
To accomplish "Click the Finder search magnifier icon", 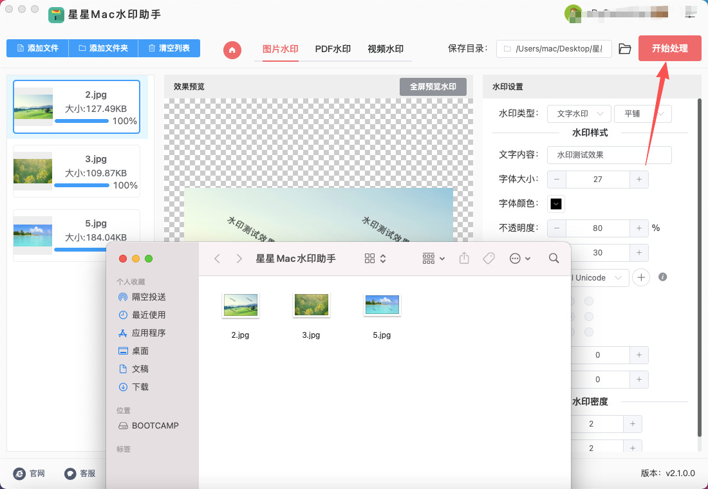I will click(x=554, y=258).
